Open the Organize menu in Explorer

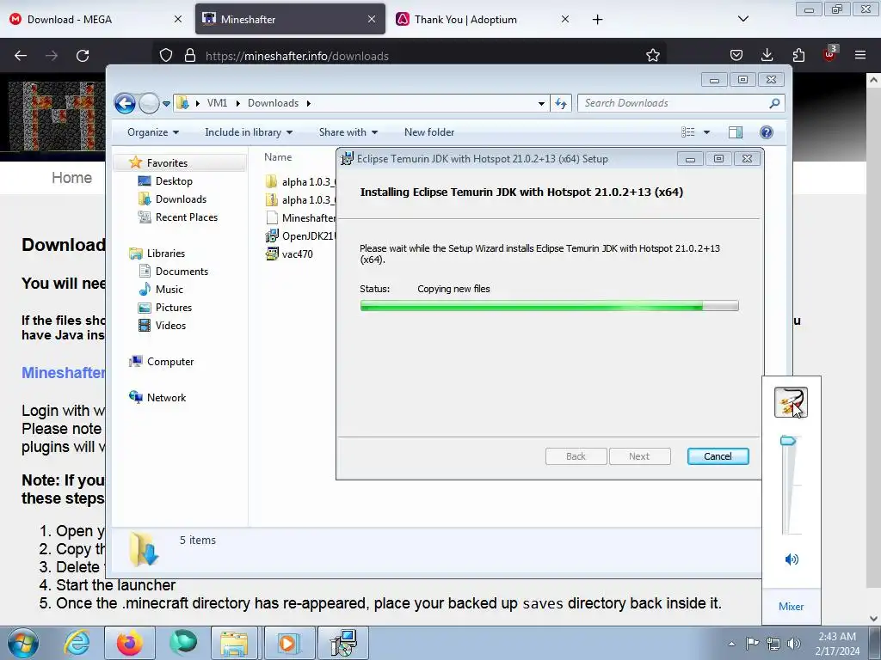click(x=153, y=132)
